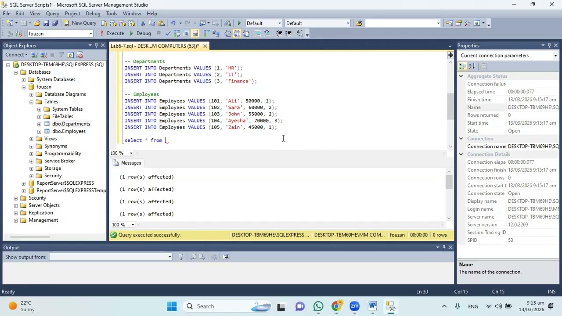Pin the Properties panel
Screen dimensions: 562x316
[549, 45]
